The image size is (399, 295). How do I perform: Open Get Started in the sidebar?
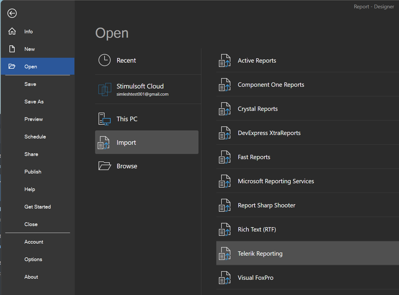tap(38, 207)
